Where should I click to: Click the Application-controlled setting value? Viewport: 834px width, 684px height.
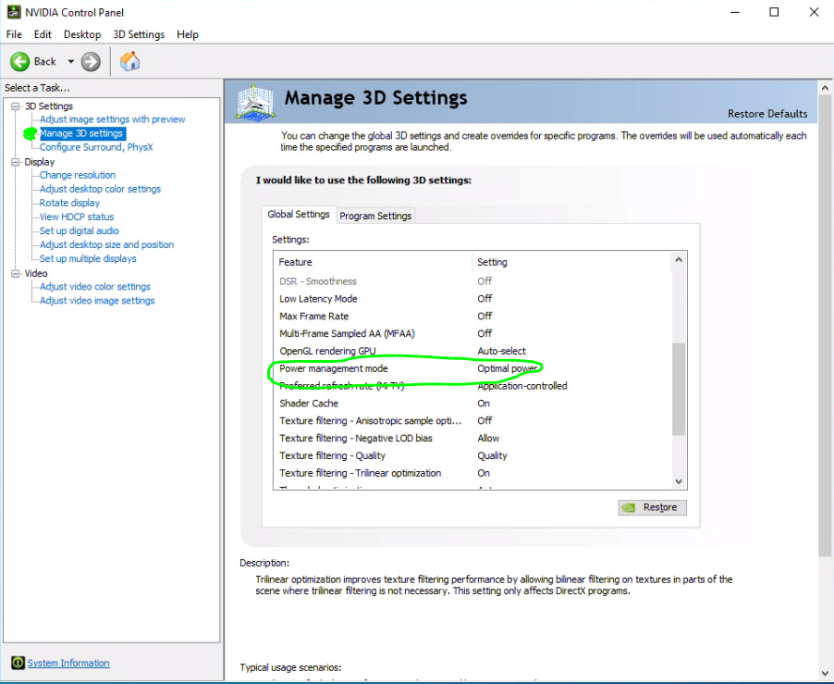click(x=522, y=386)
